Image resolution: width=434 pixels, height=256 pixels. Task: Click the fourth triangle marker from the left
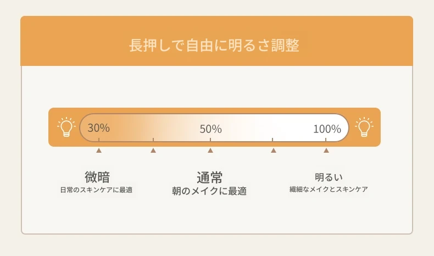click(x=274, y=151)
